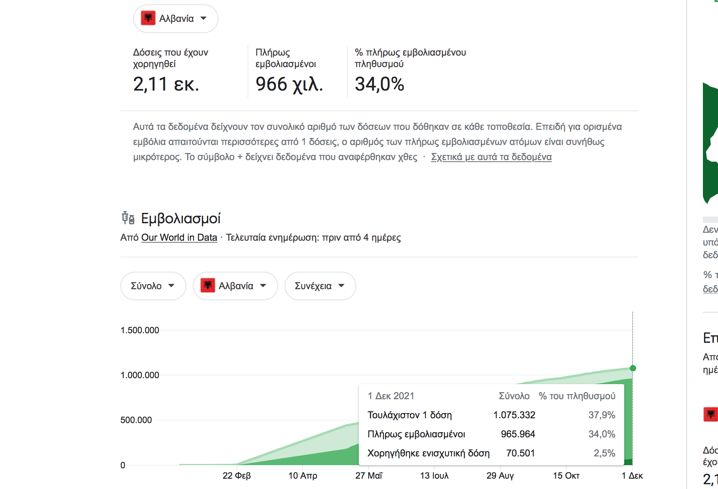The height and width of the screenshot is (489, 718).
Task: Click the green data point on chart
Action: coord(633,368)
